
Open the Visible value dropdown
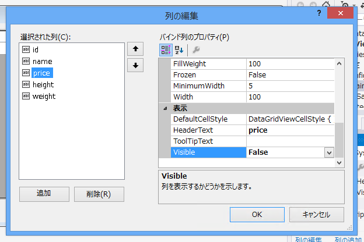click(x=329, y=152)
